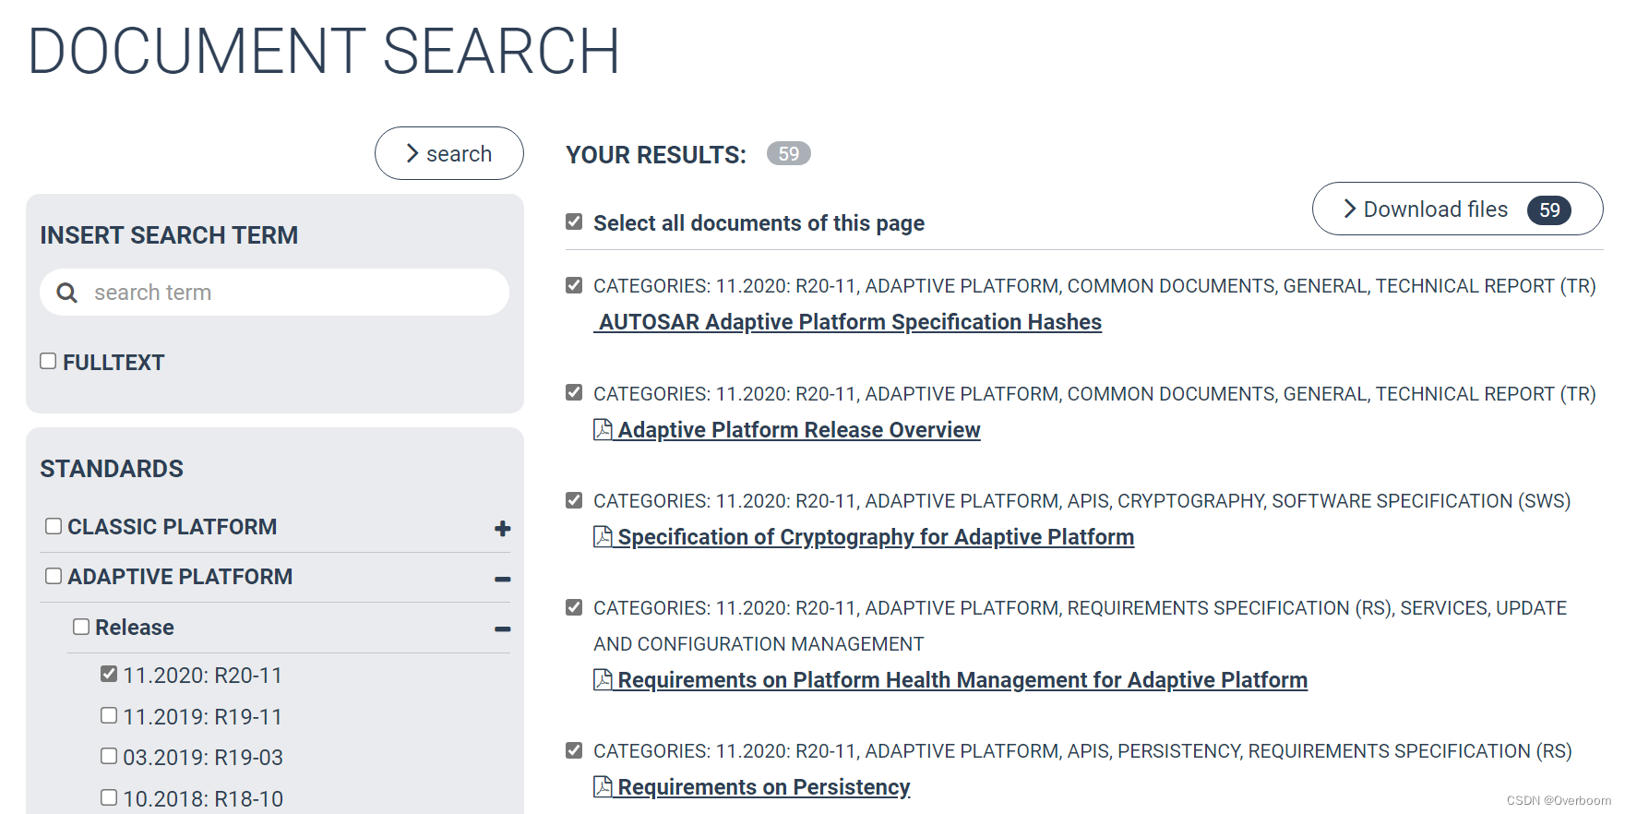Enable the FULLTEXT checkbox
The width and height of the screenshot is (1625, 814).
[x=48, y=361]
